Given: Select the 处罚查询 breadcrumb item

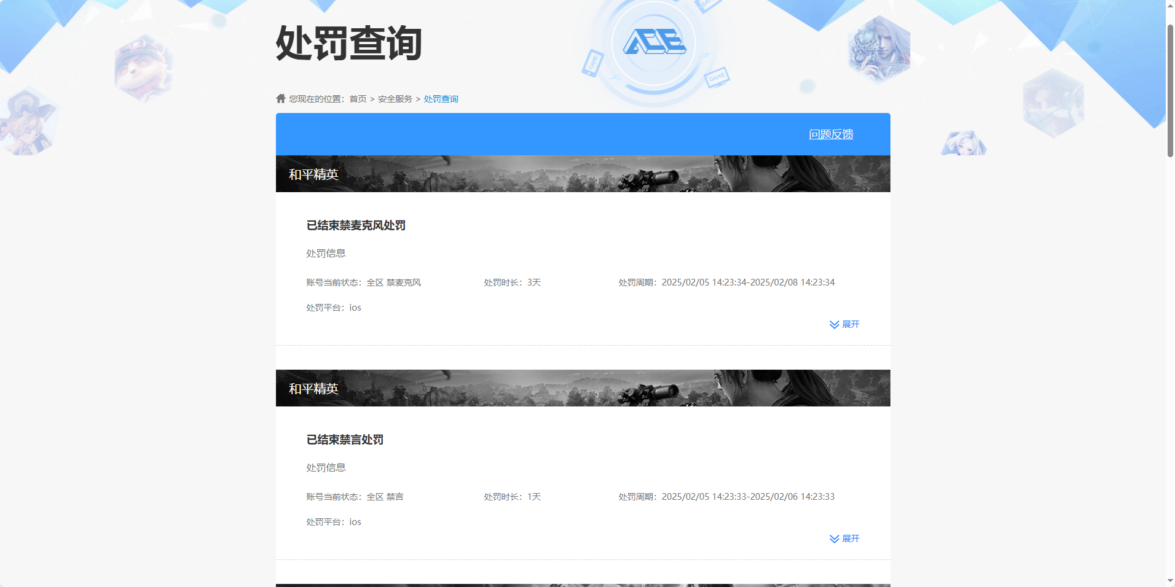Looking at the screenshot, I should point(440,98).
